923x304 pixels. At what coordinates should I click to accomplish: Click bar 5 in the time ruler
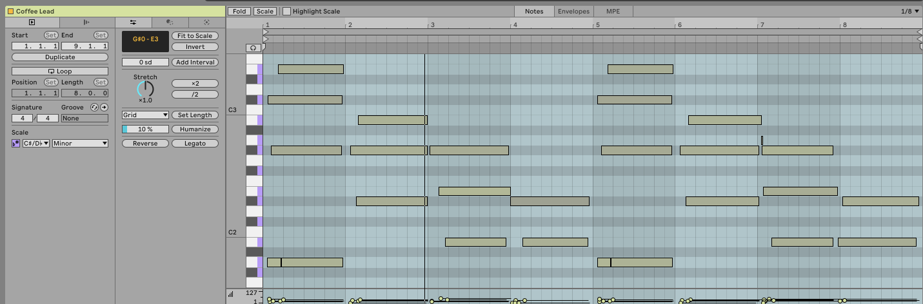pyautogui.click(x=597, y=24)
